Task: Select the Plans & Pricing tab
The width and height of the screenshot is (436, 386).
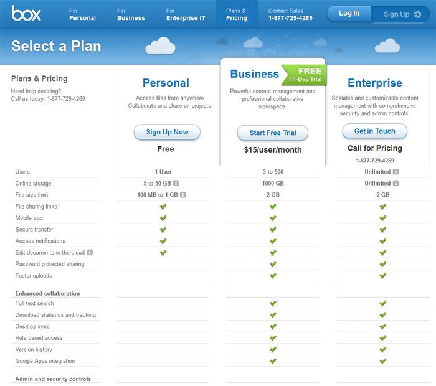Action: pyautogui.click(x=236, y=14)
